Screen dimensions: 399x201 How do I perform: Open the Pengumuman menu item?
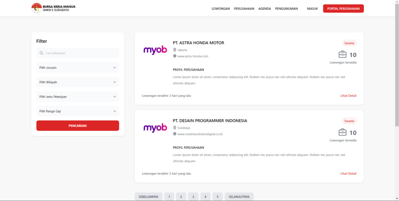286,9
